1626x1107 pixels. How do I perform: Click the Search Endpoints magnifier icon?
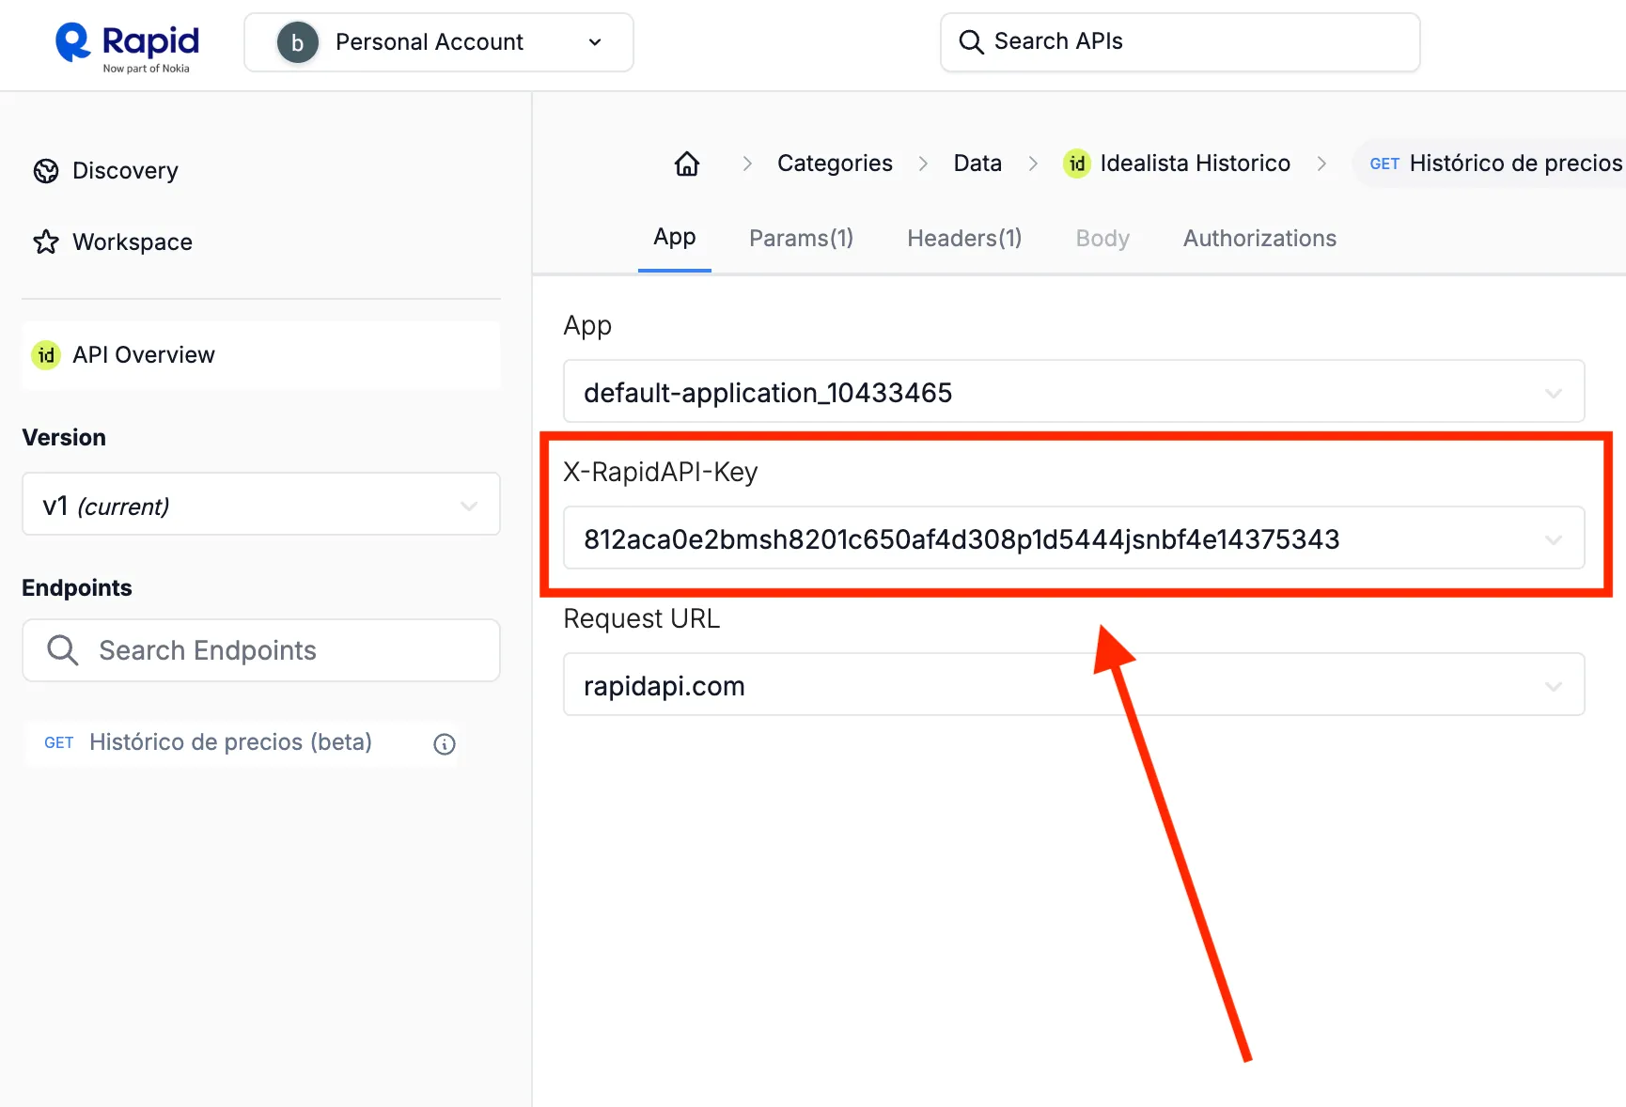62,650
